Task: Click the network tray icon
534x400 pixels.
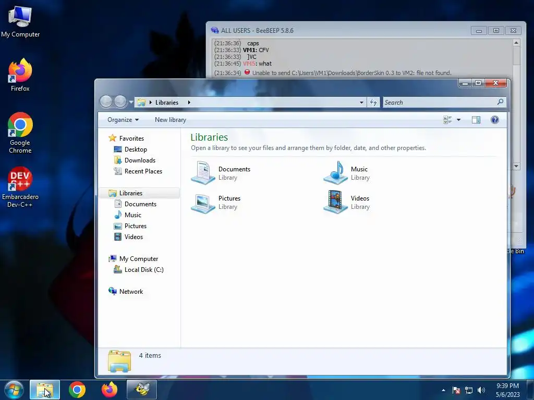Action: [469, 391]
